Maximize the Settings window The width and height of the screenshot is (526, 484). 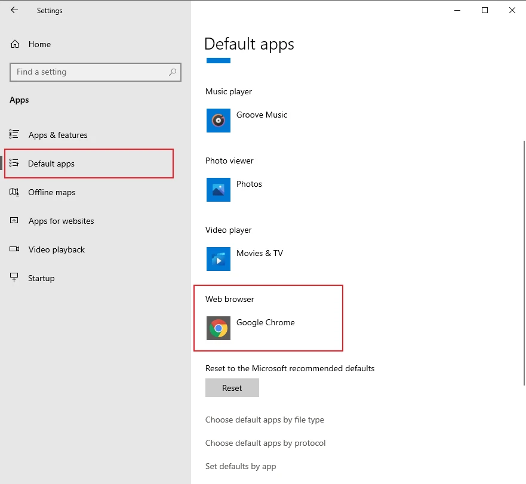(485, 10)
